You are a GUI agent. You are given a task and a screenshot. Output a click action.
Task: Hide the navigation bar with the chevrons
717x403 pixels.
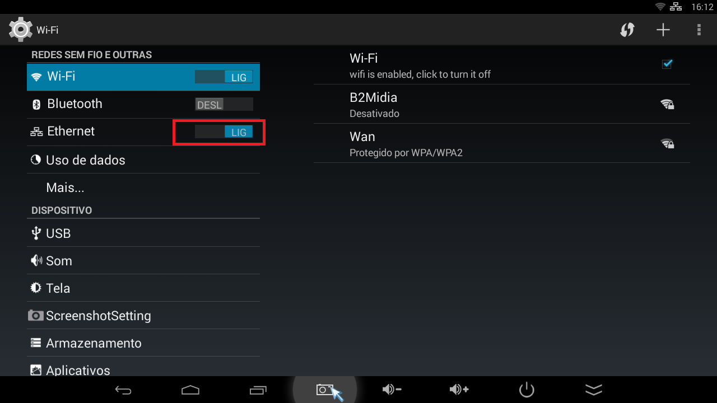click(x=594, y=390)
